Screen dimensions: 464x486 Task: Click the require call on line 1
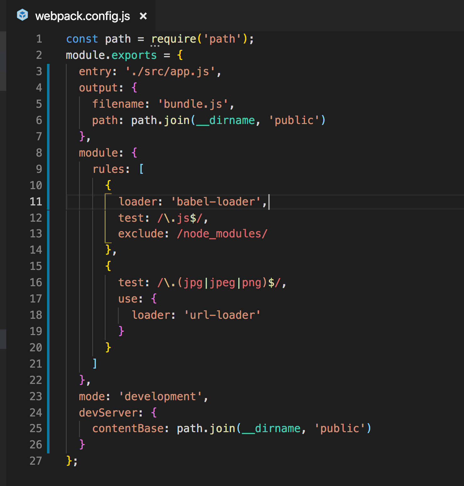(x=174, y=39)
